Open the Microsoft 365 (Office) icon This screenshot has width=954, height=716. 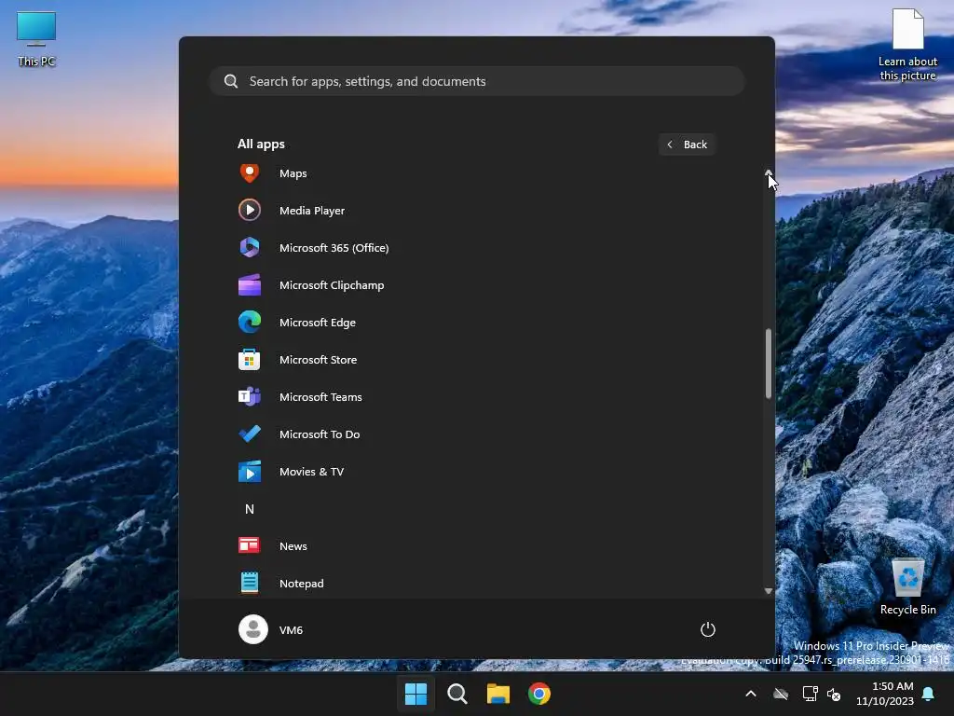tap(250, 247)
